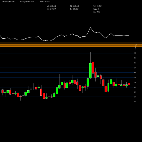This screenshot has height=142, width=142.
Task: Click the 54 price axis label
Action: click(x=135, y=63)
